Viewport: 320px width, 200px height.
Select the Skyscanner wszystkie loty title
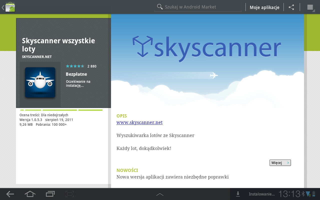tap(58, 44)
